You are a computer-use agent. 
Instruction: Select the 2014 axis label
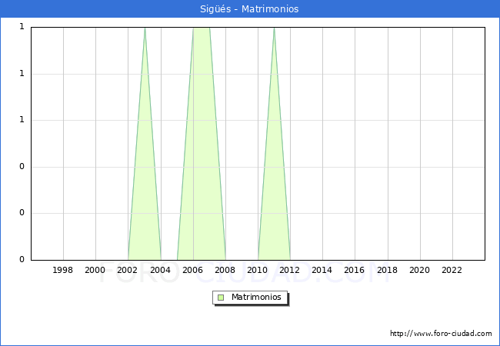(322, 271)
